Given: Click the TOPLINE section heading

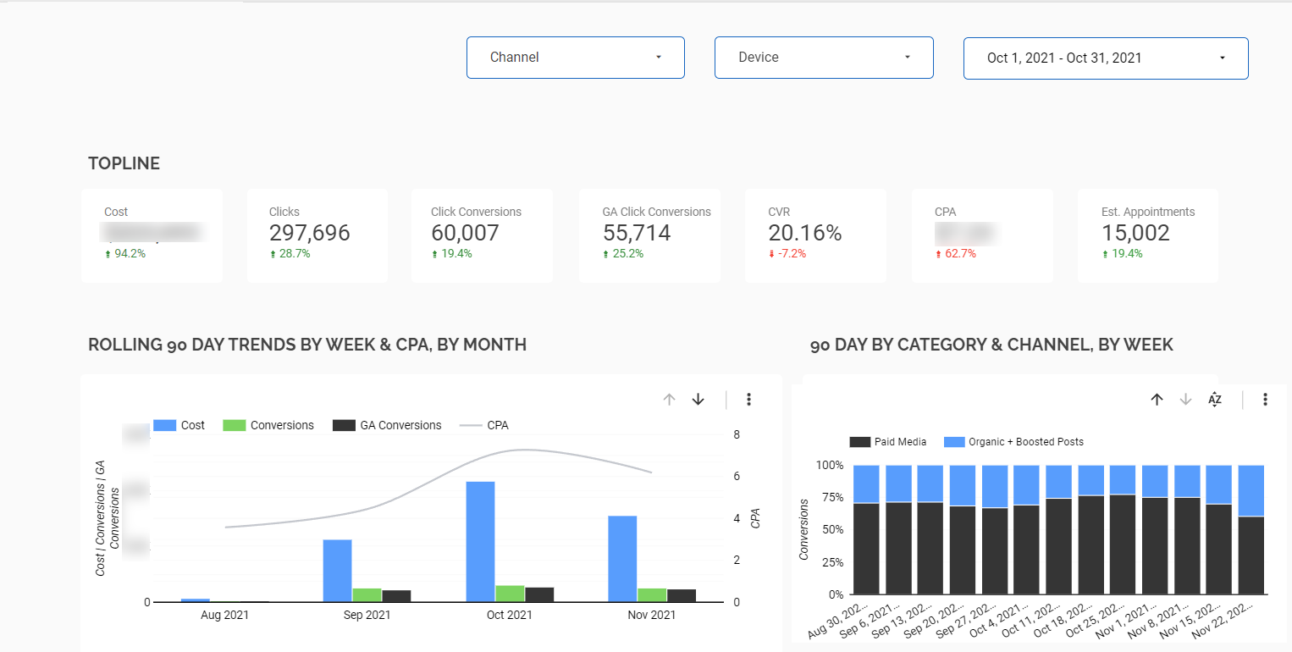Looking at the screenshot, I should (124, 164).
